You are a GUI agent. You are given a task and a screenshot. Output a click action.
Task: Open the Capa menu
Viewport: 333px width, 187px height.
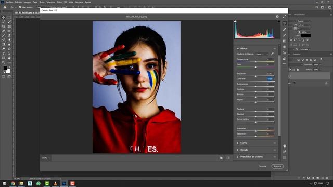click(x=35, y=2)
